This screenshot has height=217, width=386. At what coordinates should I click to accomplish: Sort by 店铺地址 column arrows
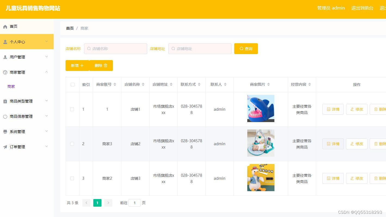coord(171,85)
